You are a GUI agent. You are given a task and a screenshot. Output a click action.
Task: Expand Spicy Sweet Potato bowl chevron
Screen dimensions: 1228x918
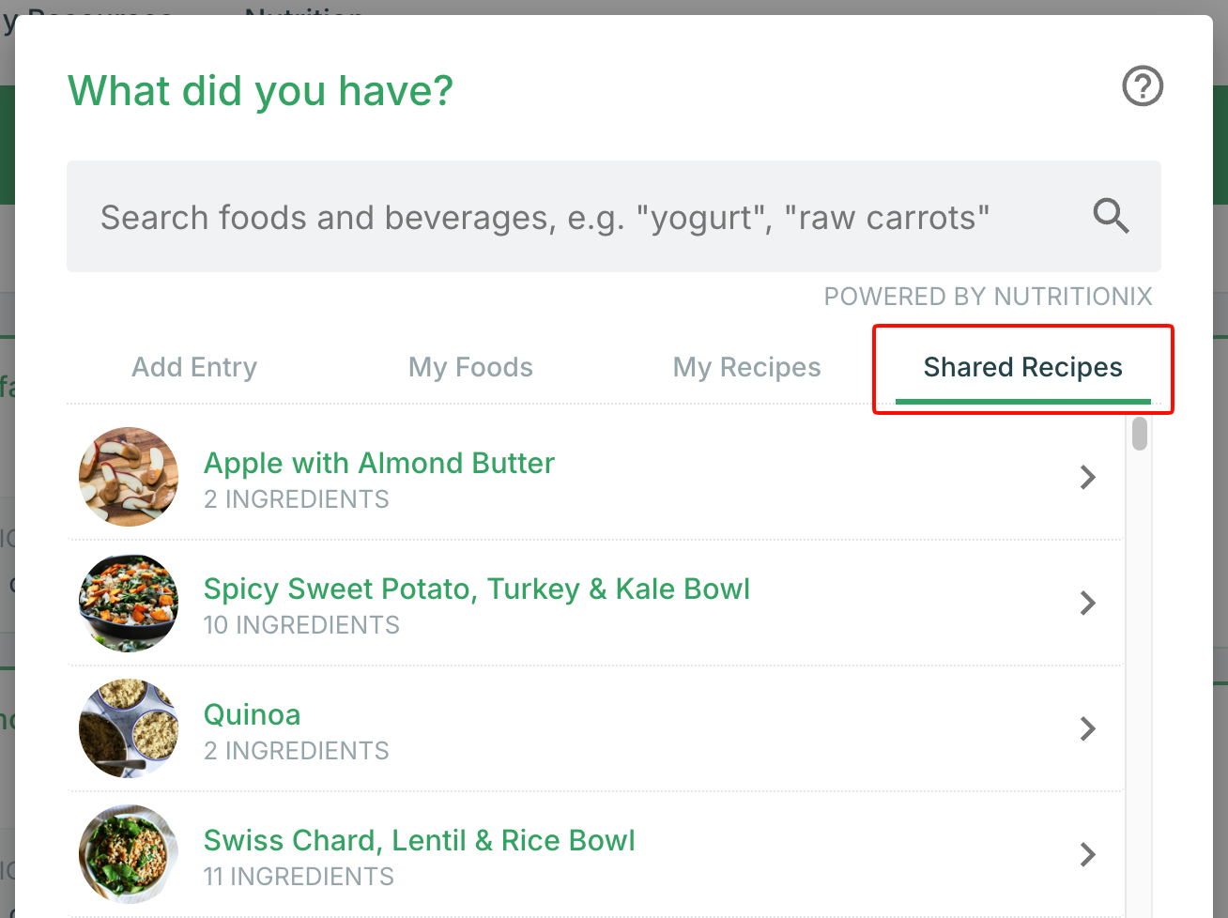coord(1088,603)
